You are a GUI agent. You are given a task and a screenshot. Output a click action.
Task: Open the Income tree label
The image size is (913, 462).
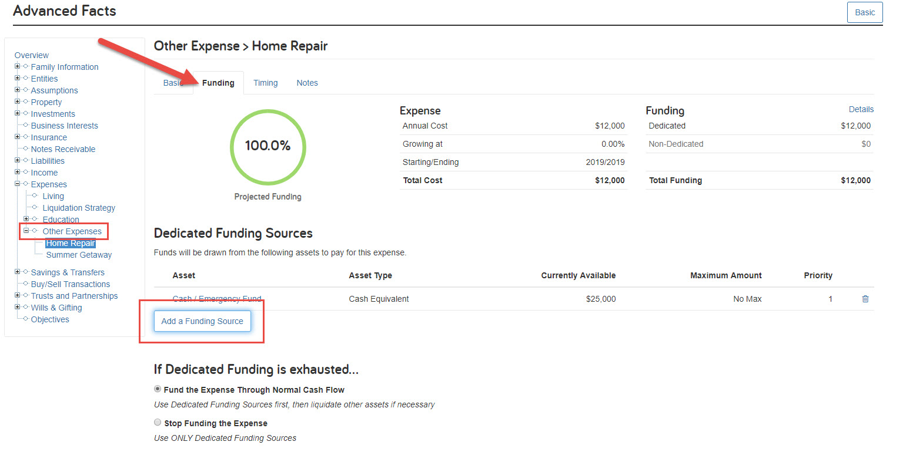coord(44,173)
